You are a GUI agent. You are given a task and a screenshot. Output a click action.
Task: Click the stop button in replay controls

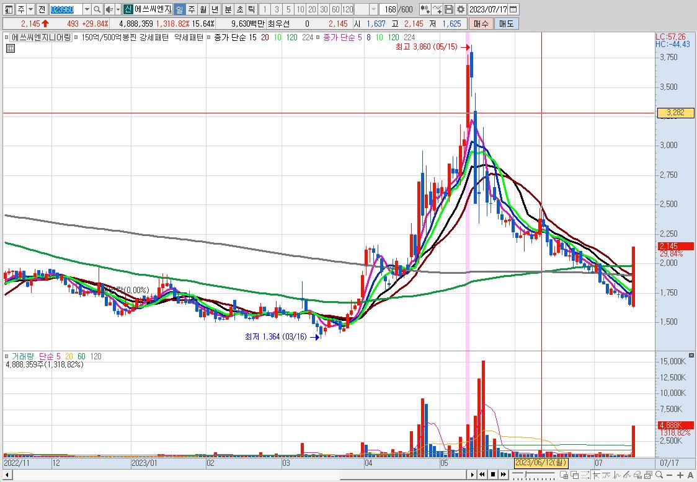click(493, 475)
